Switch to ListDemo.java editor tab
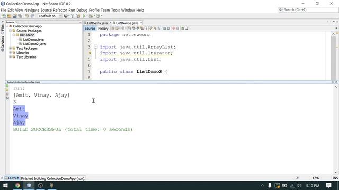The height and width of the screenshot is (190, 339). coord(97,23)
